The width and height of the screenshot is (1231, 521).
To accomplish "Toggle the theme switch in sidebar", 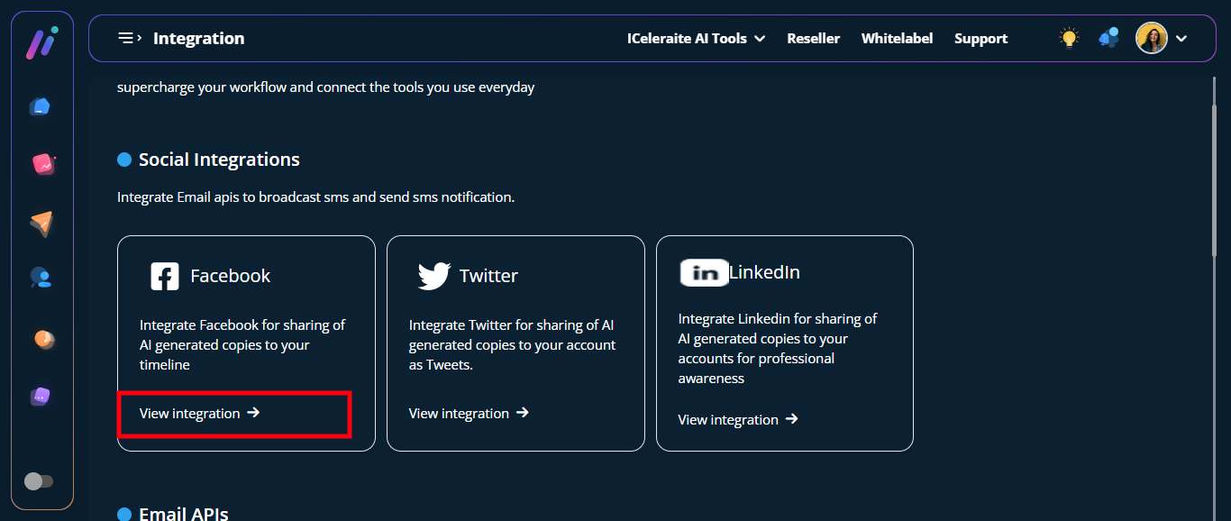I will tap(39, 481).
